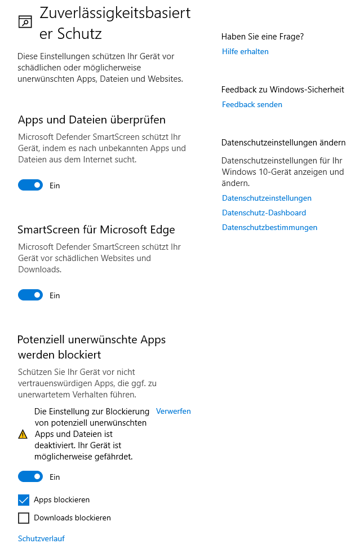Image resolution: width=364 pixels, height=557 pixels.
Task: Open the Schutzverlauf link
Action: [x=41, y=538]
